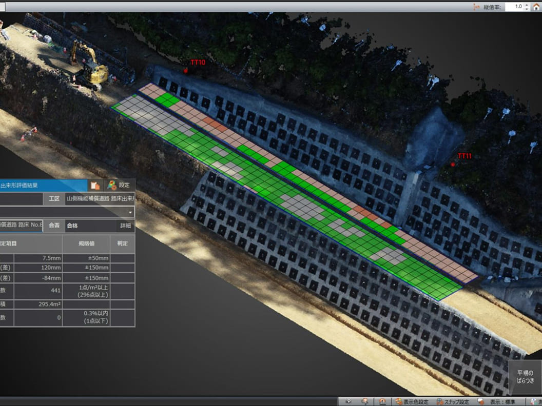Increase the 縦倍率 value with the up arrow
The width and height of the screenshot is (542, 406).
click(527, 5)
